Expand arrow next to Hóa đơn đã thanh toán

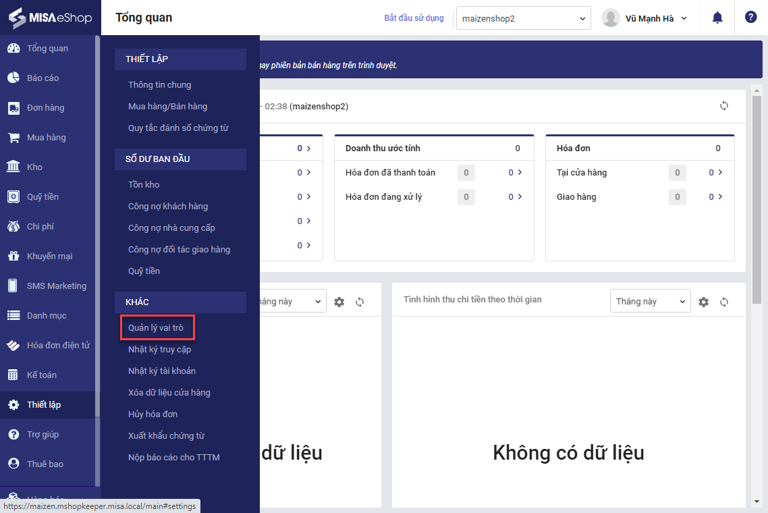point(520,173)
